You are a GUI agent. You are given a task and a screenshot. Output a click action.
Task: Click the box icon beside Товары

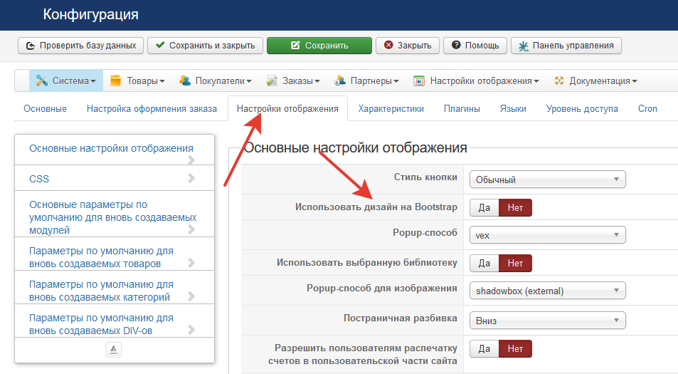(115, 80)
